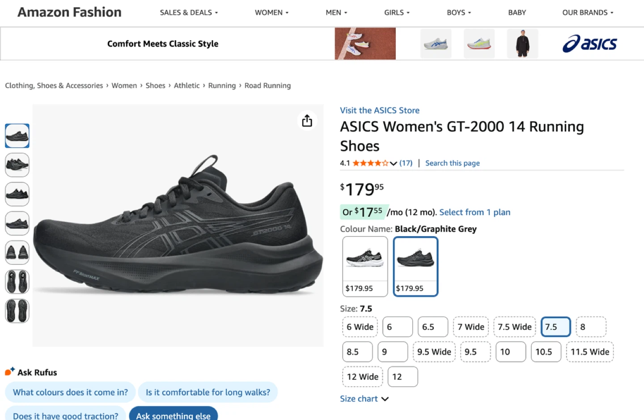
Task: Select sixth thumbnail showing top view
Action: pyautogui.click(x=17, y=282)
